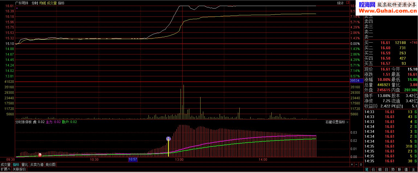
Task: Click the 指标 label in the chart header
Action: pos(61,3)
